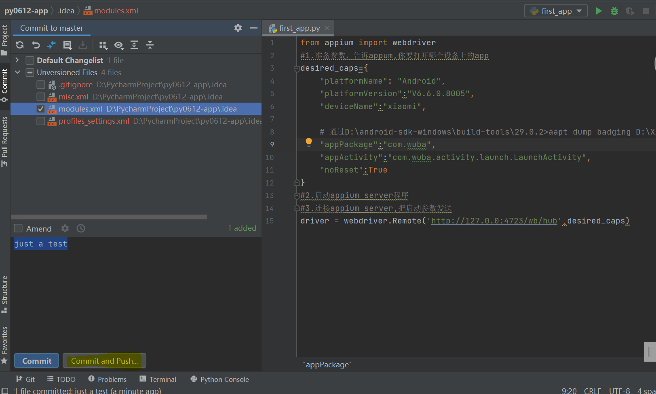The width and height of the screenshot is (656, 394).
Task: Click the Debug bug icon
Action: point(614,11)
